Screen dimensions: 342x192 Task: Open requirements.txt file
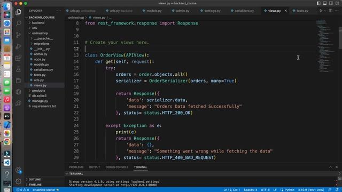click(44, 106)
